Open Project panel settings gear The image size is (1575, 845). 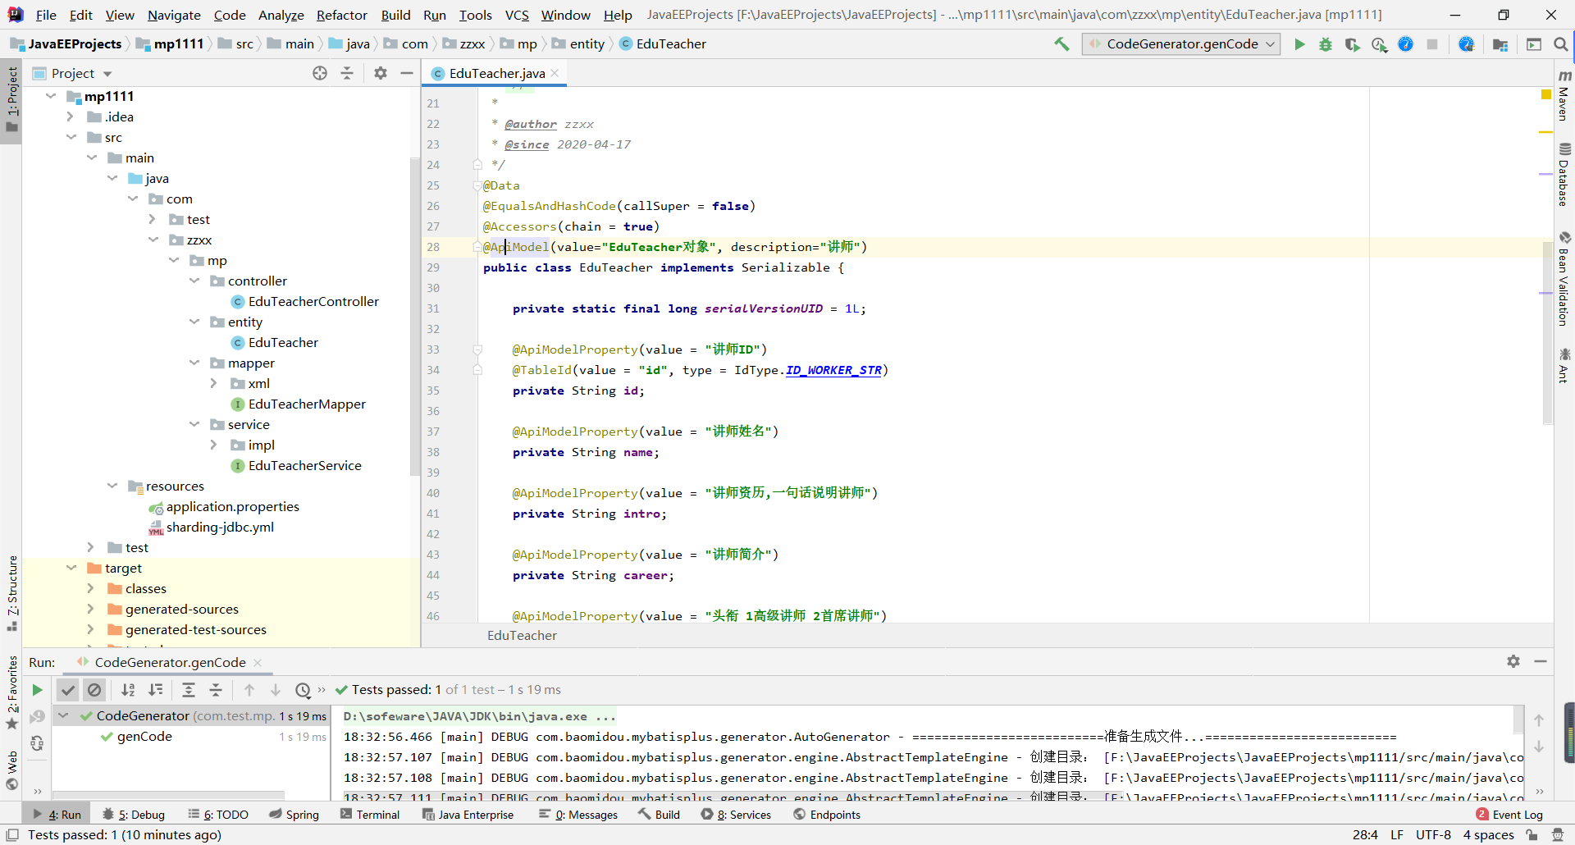[x=380, y=73]
